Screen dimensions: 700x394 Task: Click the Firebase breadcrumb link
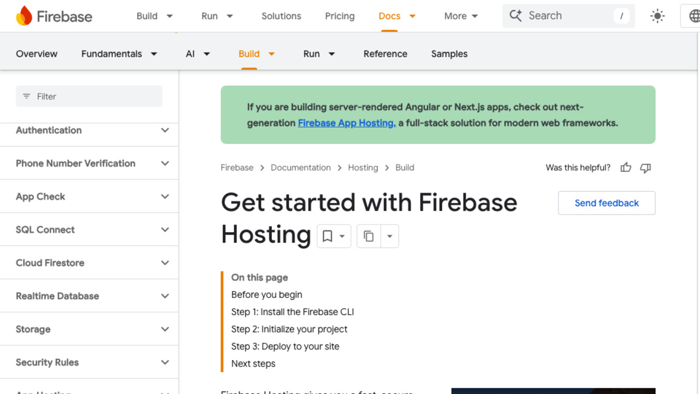[x=237, y=167]
